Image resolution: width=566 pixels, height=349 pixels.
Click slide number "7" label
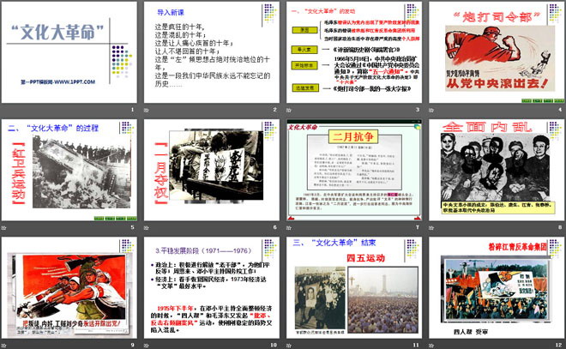tap(418, 227)
